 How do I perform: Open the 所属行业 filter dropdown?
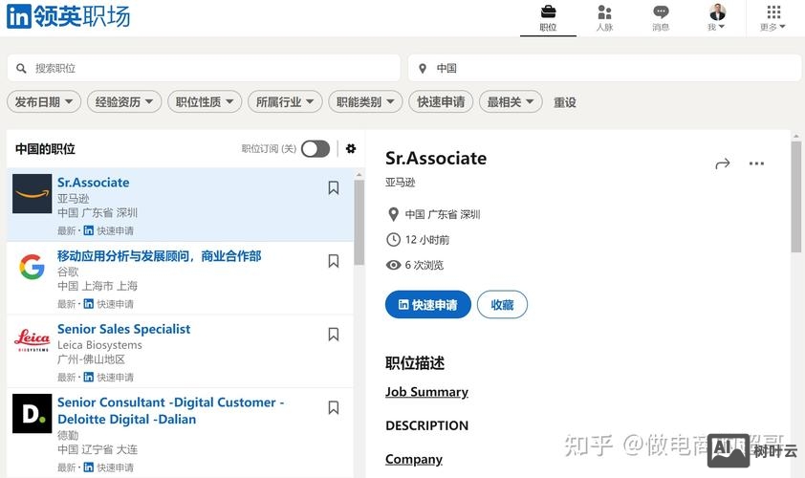pyautogui.click(x=285, y=101)
